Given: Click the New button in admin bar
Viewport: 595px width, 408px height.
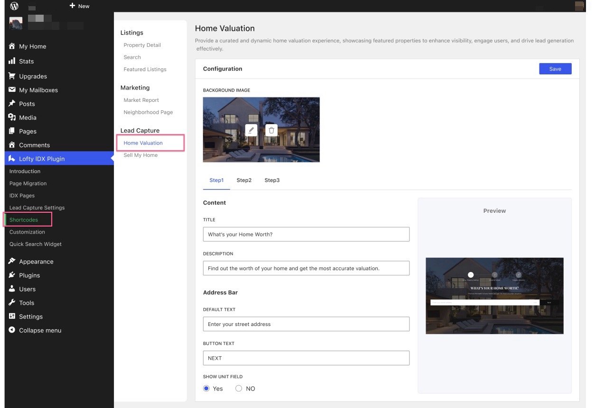Looking at the screenshot, I should (79, 6).
